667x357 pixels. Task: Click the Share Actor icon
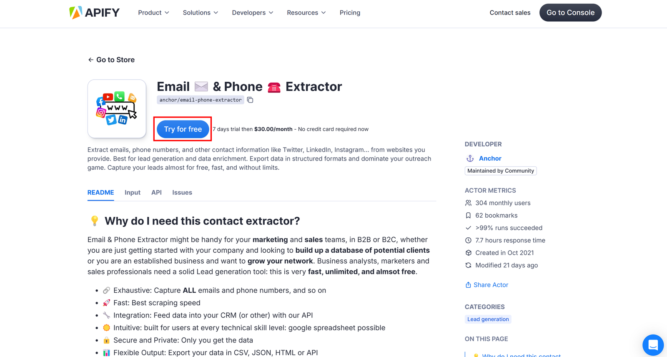pos(469,284)
